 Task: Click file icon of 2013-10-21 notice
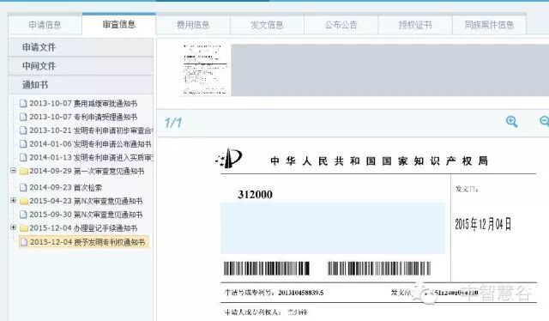click(23, 130)
